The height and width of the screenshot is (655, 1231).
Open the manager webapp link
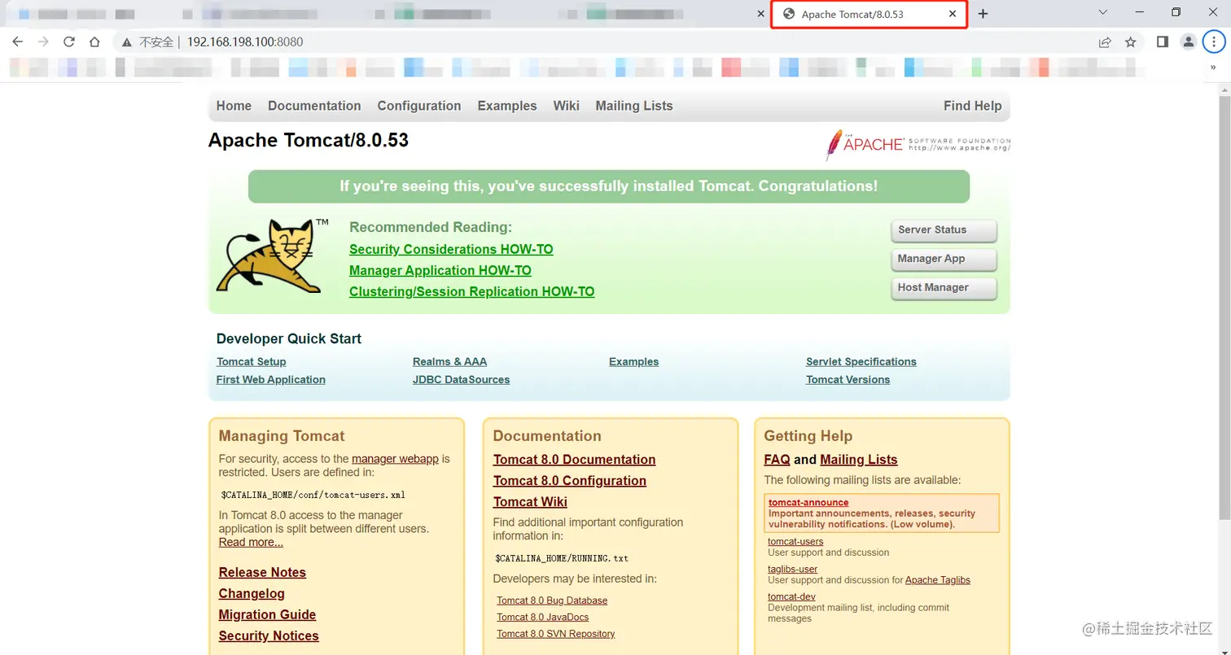(395, 459)
